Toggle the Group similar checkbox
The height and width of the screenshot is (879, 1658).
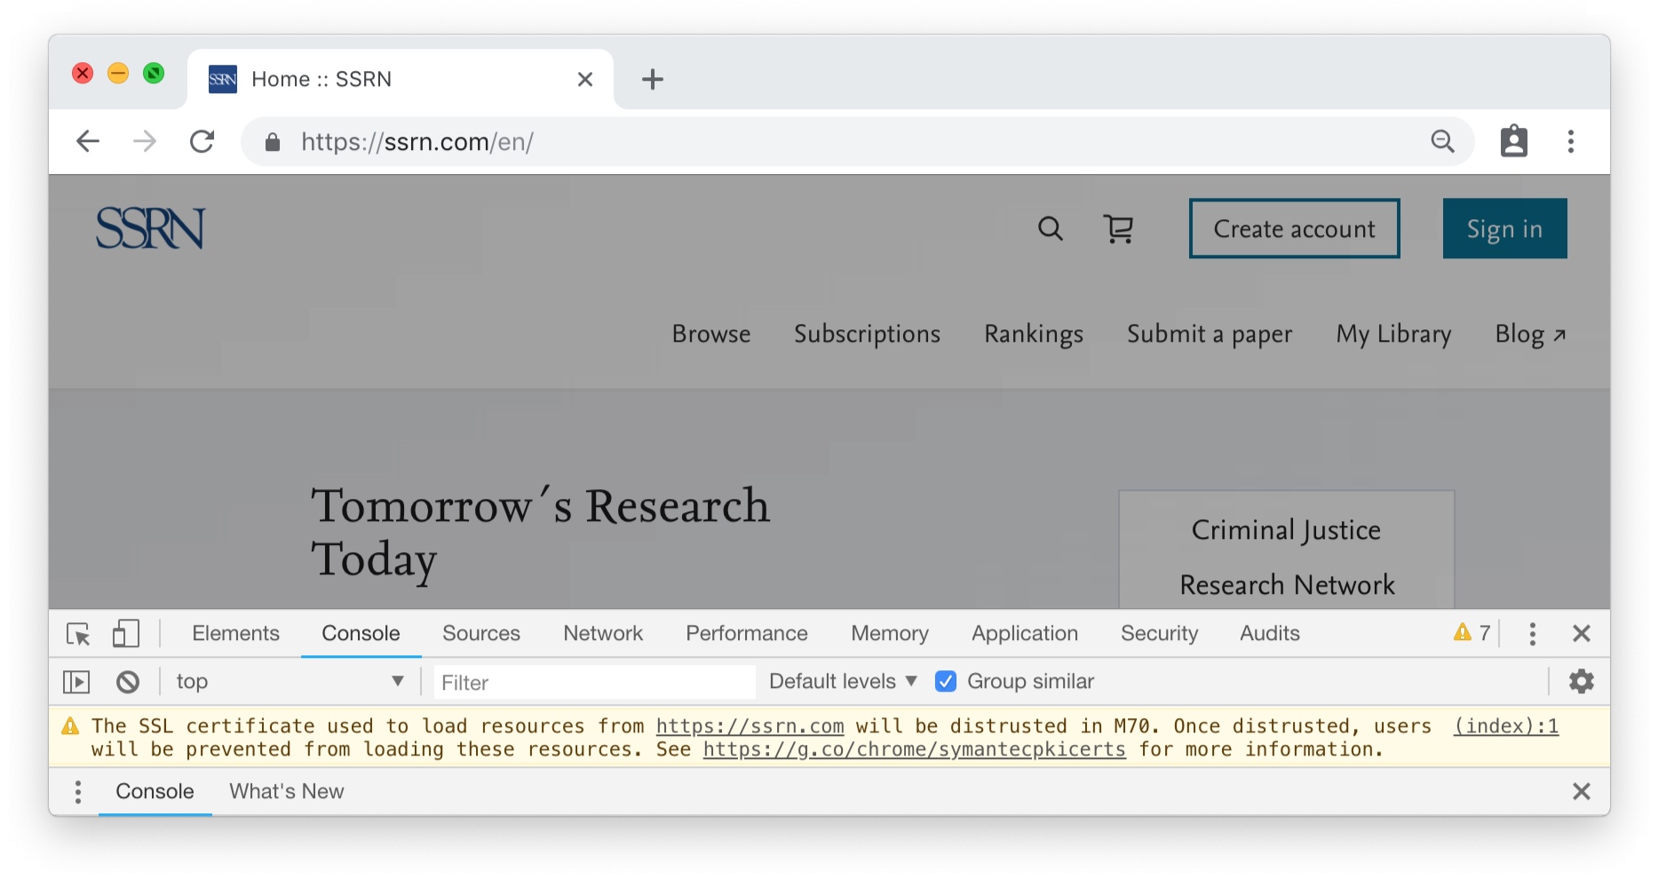[x=946, y=682]
